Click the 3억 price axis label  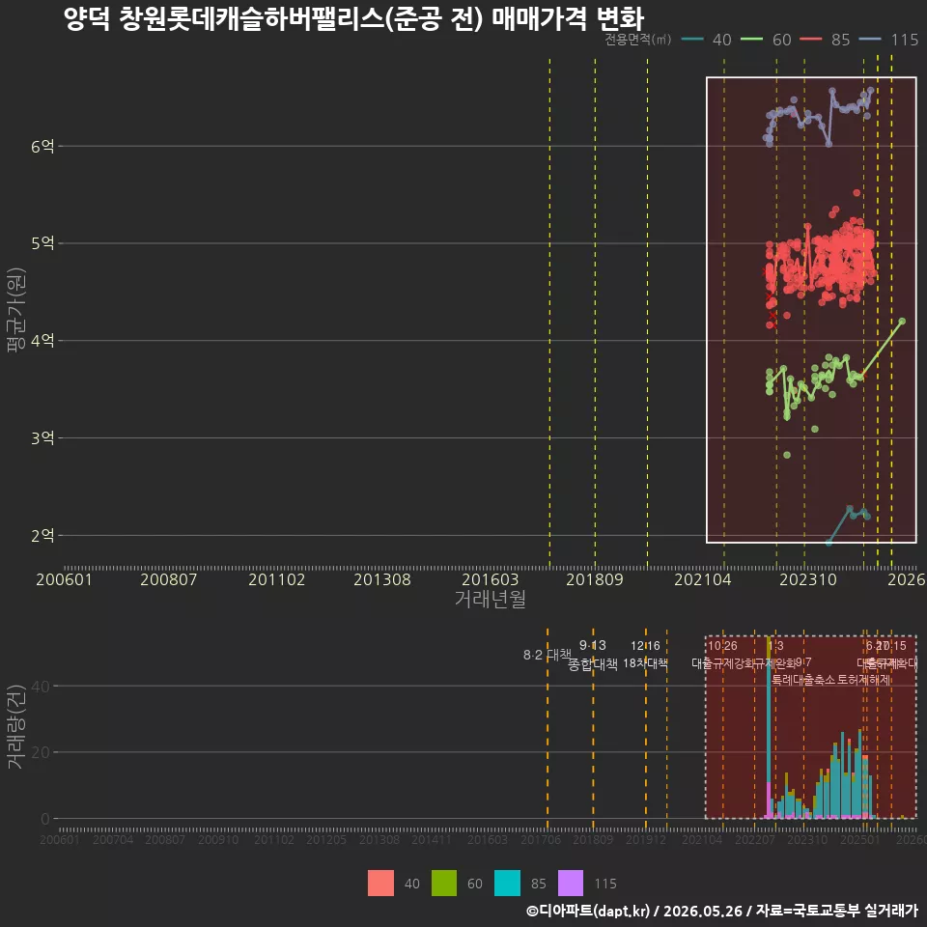point(42,438)
